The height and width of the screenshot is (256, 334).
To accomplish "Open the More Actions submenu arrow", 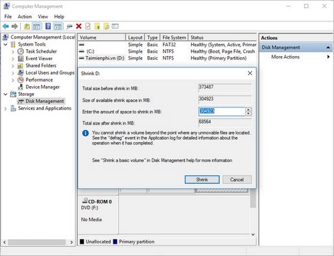I will 328,57.
